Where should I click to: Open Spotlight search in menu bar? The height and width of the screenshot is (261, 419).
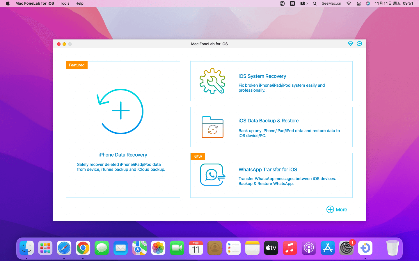click(315, 3)
